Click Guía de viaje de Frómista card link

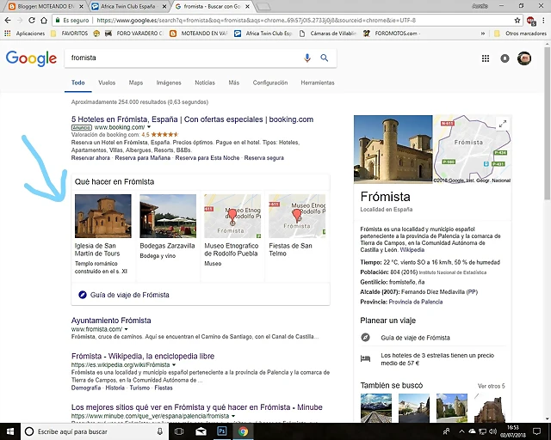click(x=130, y=295)
